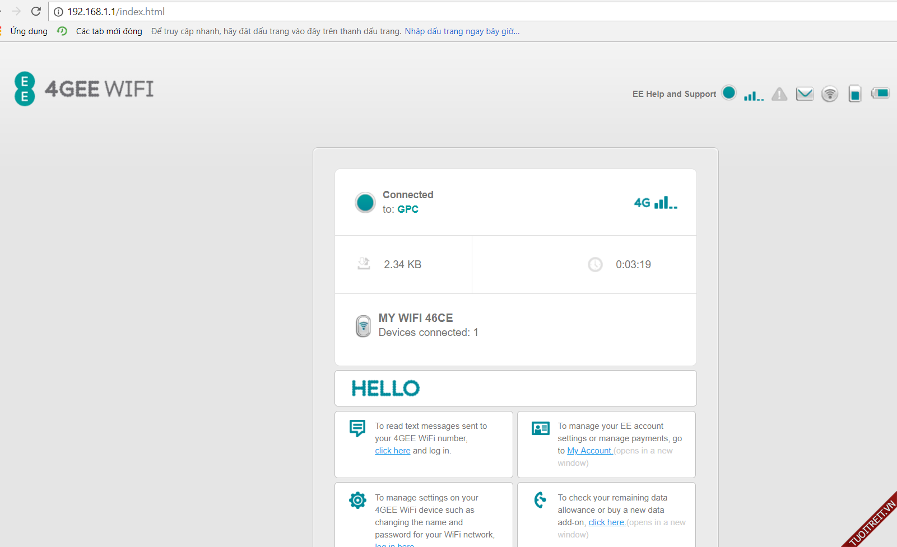Click the large Connected status circle

pyautogui.click(x=365, y=202)
